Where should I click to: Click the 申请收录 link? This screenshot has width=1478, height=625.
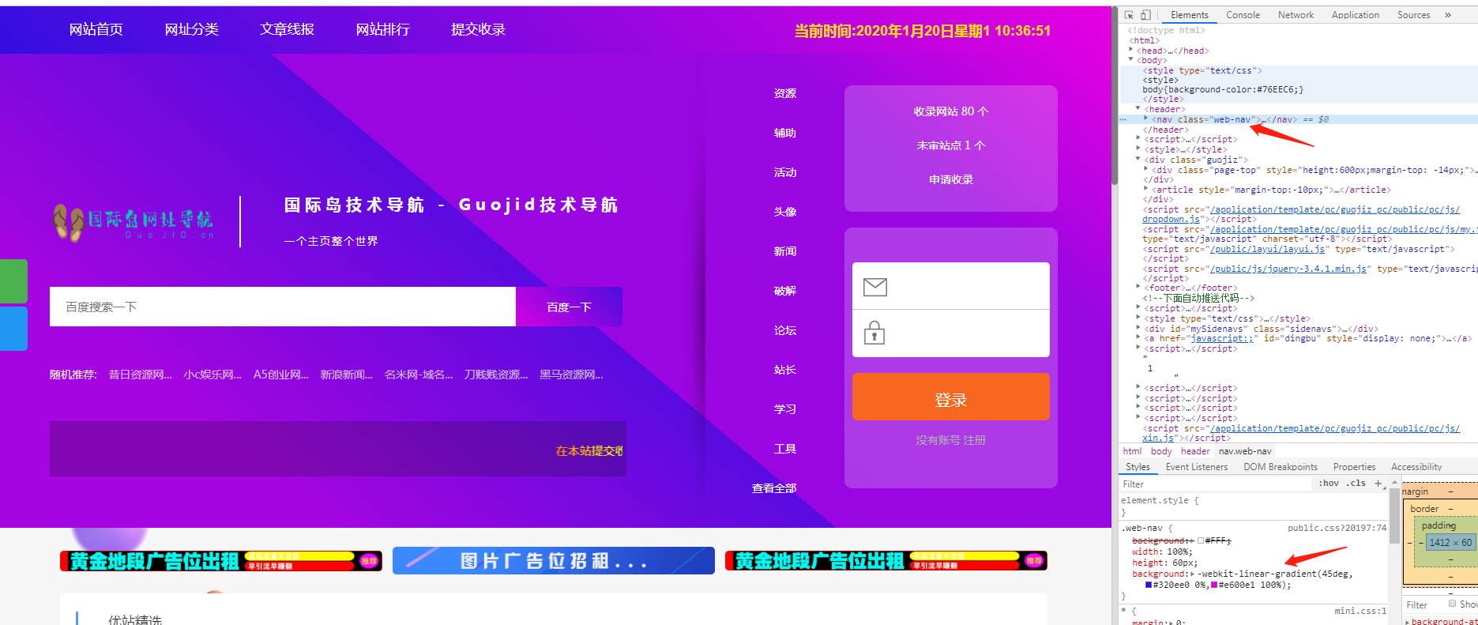(x=951, y=179)
